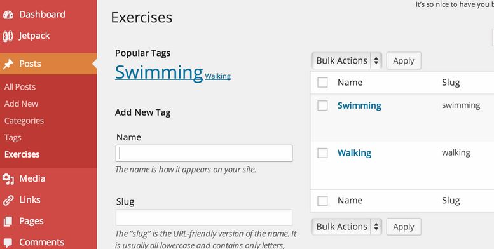Image resolution: width=494 pixels, height=249 pixels.
Task: Toggle the select-all checkbox in table footer
Action: (322, 201)
